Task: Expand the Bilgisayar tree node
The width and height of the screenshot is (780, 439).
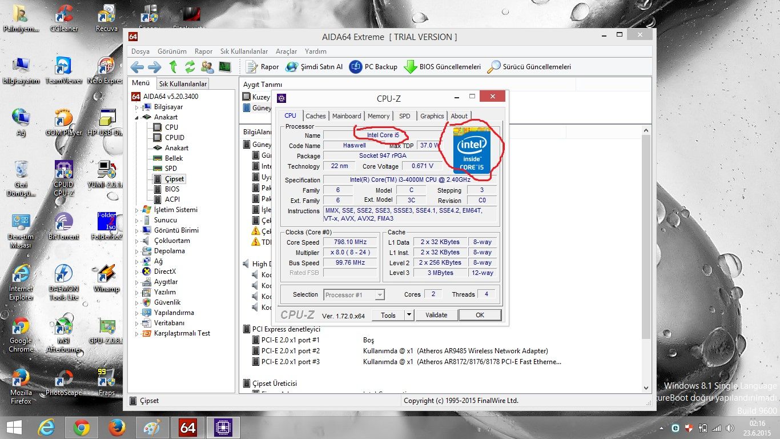Action: click(x=137, y=107)
